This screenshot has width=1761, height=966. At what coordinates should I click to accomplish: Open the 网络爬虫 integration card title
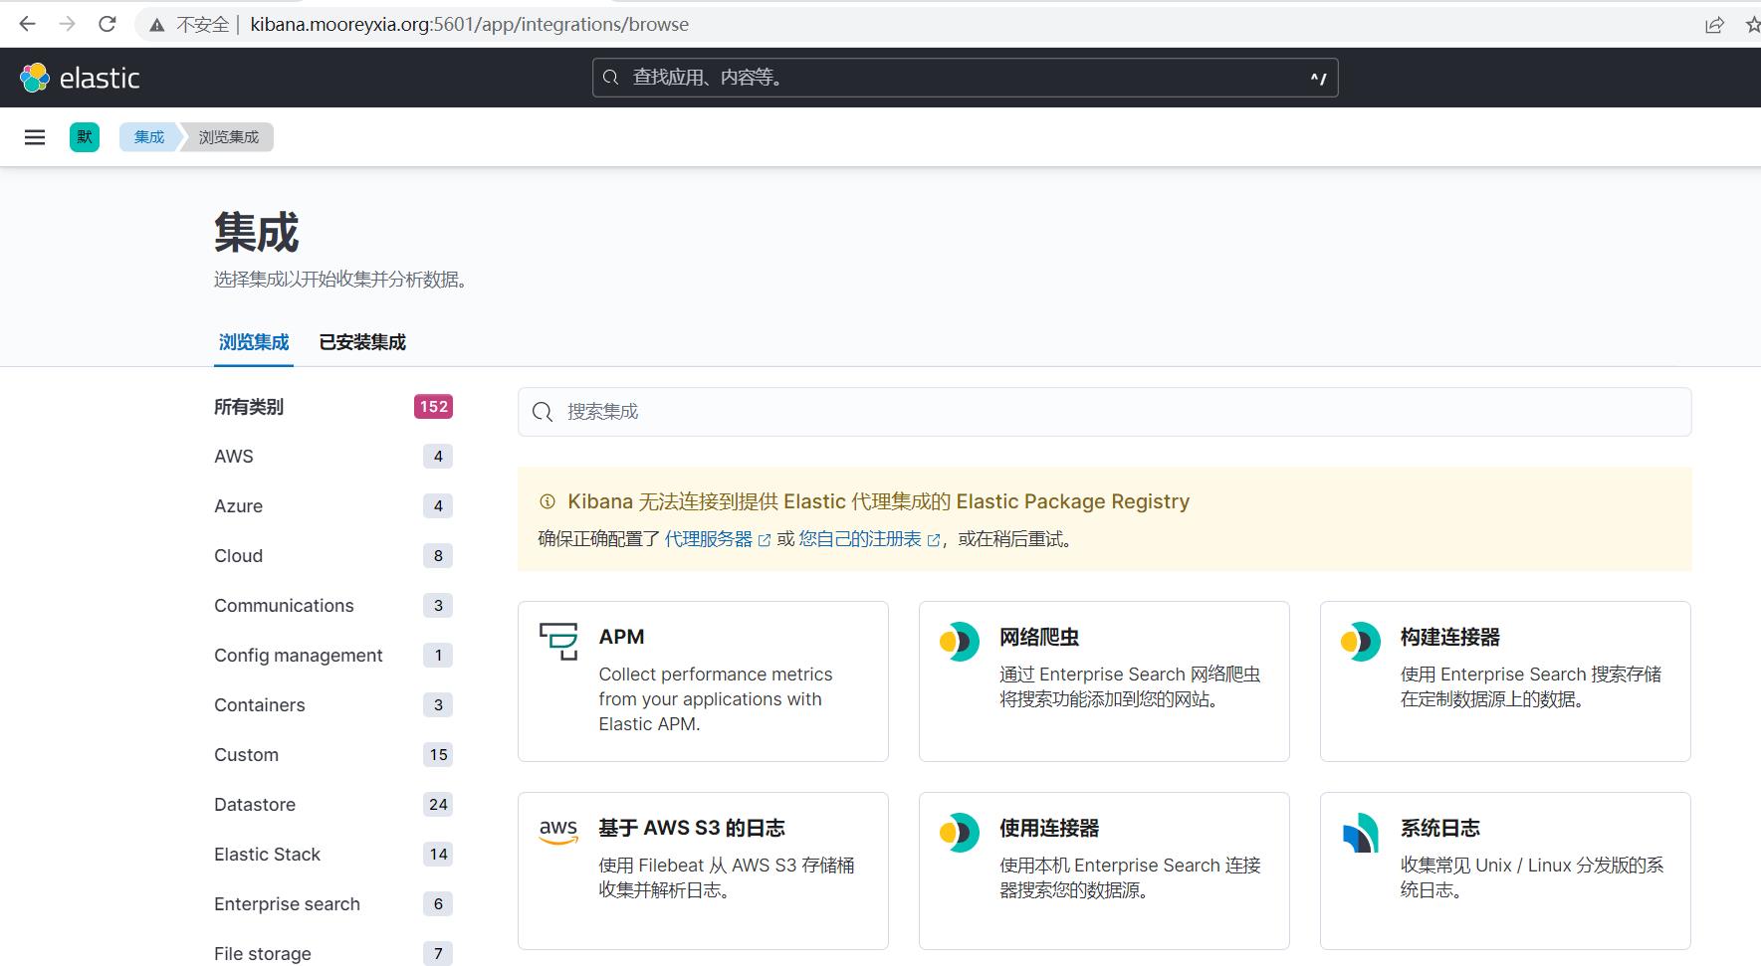[x=1039, y=637]
